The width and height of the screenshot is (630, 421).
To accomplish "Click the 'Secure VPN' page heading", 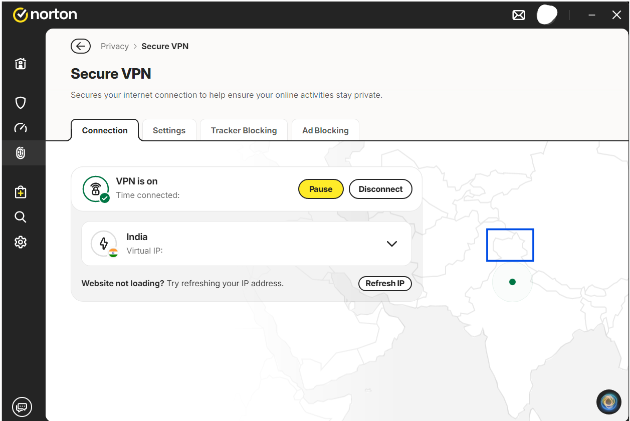I will coord(111,74).
